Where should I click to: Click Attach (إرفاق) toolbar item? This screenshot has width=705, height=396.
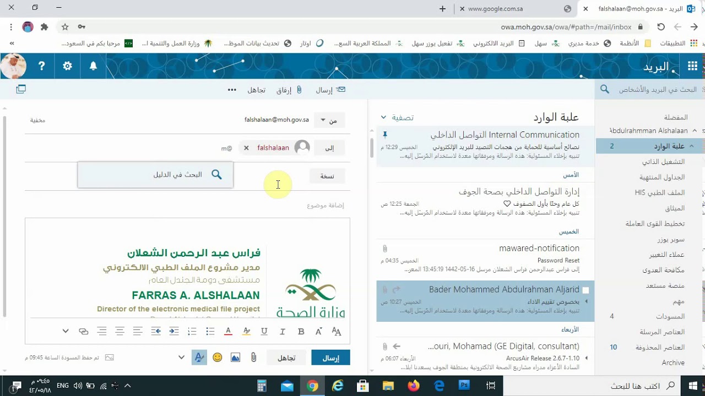coord(289,90)
